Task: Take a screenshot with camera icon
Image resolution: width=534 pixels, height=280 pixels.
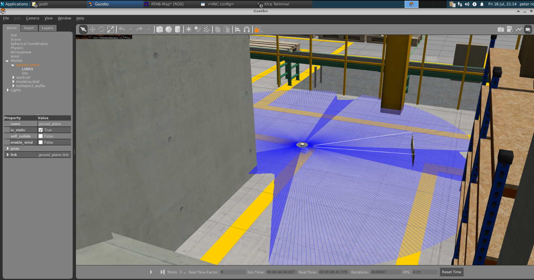Action: coord(500,30)
